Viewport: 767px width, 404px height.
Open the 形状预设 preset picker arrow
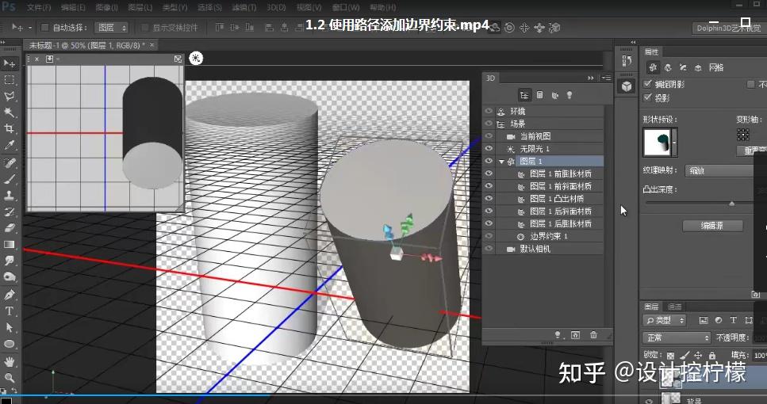click(x=674, y=142)
